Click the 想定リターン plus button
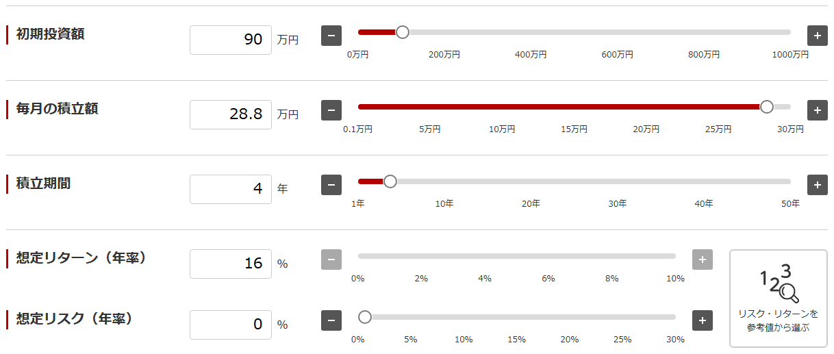 click(703, 260)
